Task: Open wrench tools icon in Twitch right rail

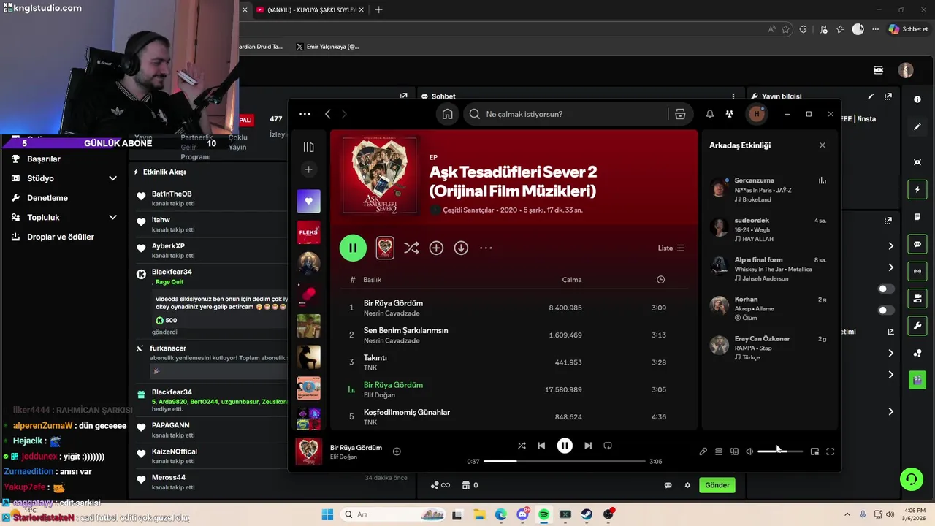Action: point(917,325)
